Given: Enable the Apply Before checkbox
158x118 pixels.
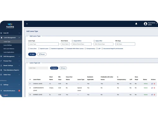Looking at the screenshot, I should [72, 41].
